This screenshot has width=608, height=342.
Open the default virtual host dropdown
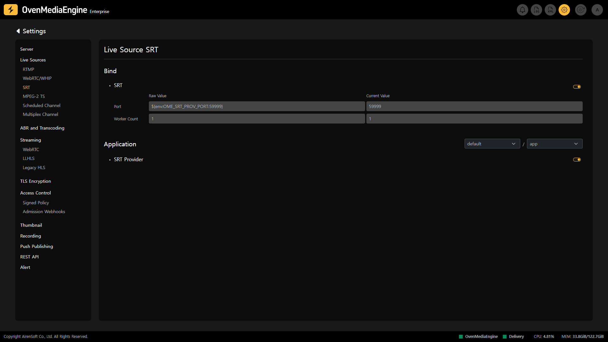pyautogui.click(x=492, y=144)
